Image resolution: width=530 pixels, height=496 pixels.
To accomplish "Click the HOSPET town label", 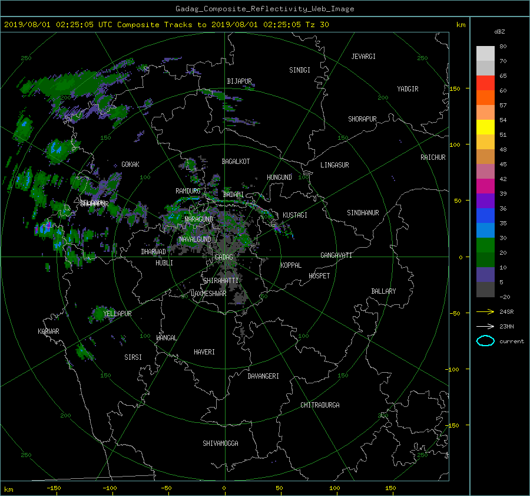I will click(x=319, y=276).
